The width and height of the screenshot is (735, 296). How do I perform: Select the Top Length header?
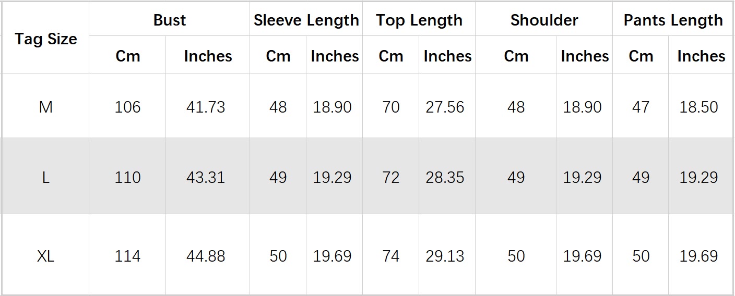pyautogui.click(x=419, y=20)
